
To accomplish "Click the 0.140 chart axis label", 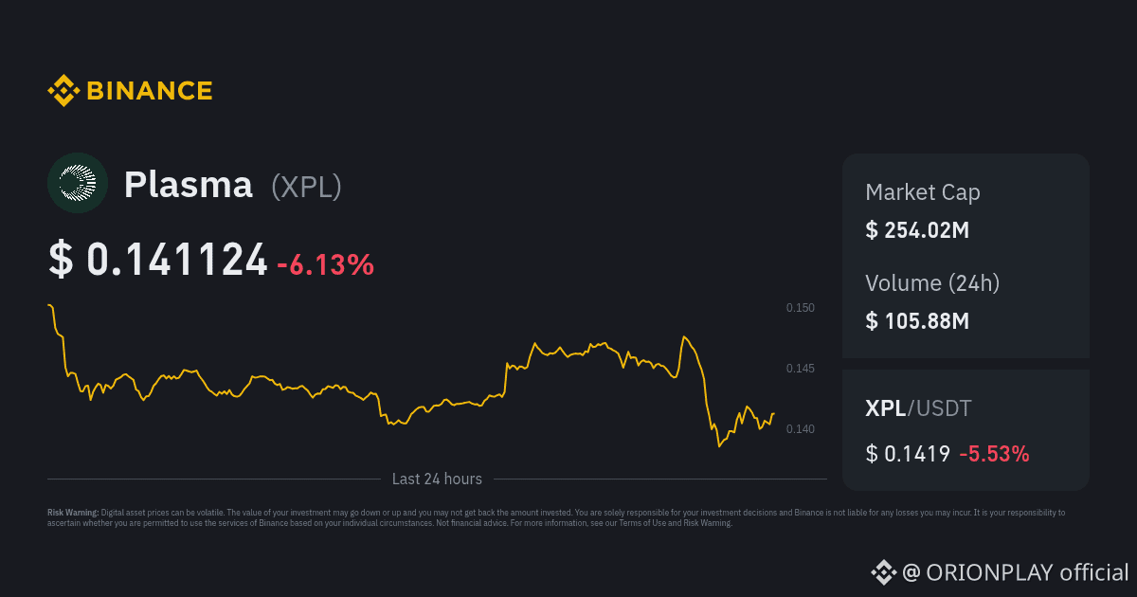I will tap(800, 429).
